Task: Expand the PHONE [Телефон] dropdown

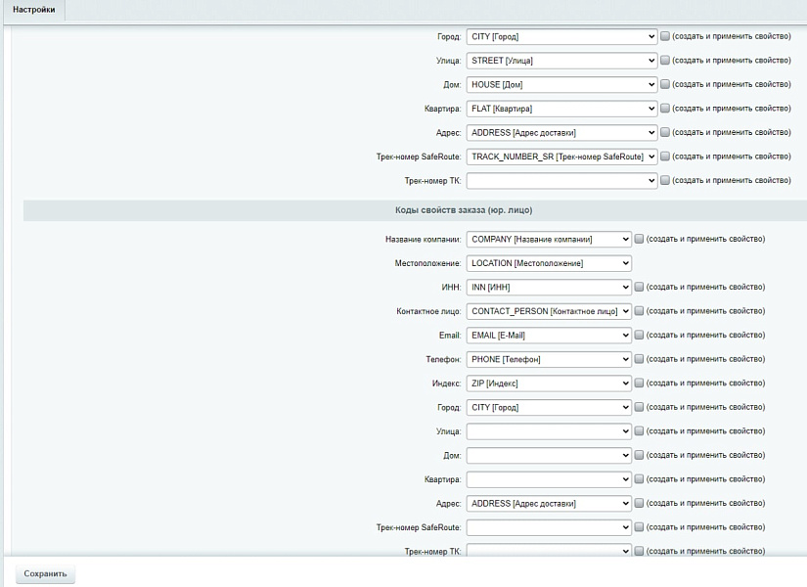Action: pos(549,359)
